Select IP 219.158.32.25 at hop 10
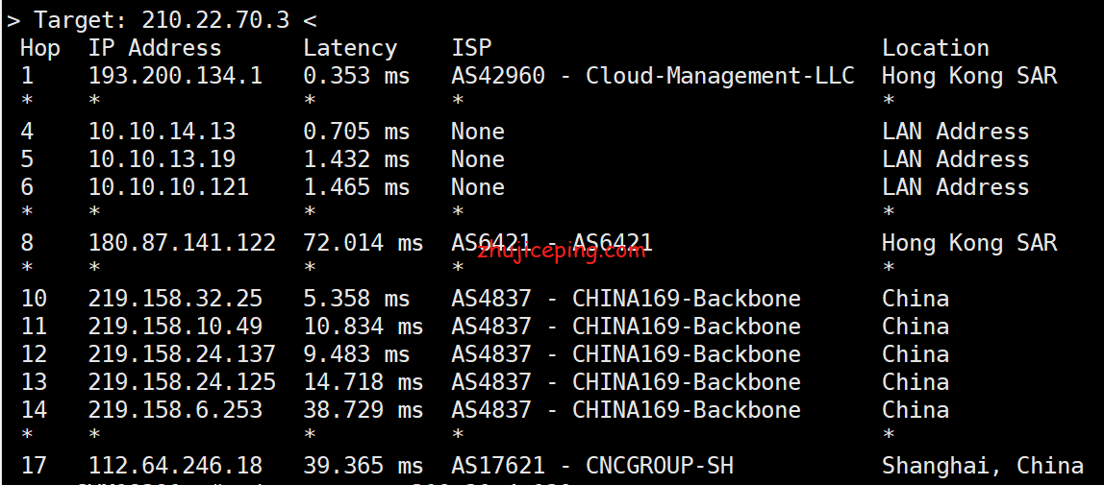Viewport: 1104px width, 485px height. [x=175, y=299]
